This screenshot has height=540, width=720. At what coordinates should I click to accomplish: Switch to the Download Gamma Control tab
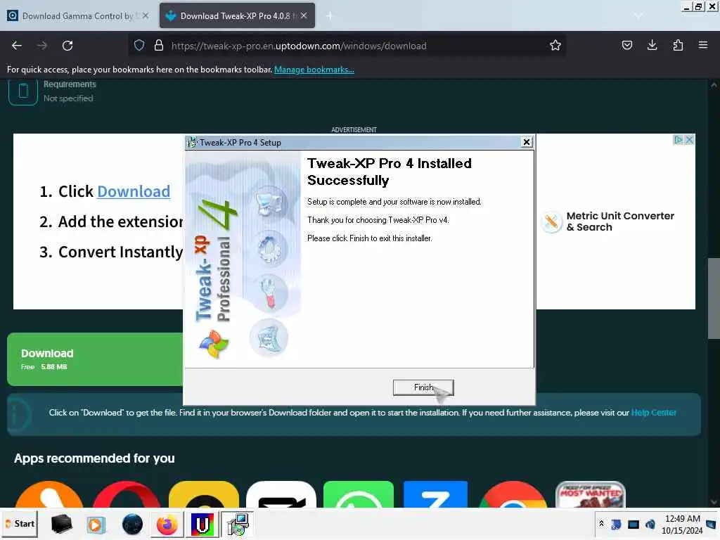[x=78, y=15]
